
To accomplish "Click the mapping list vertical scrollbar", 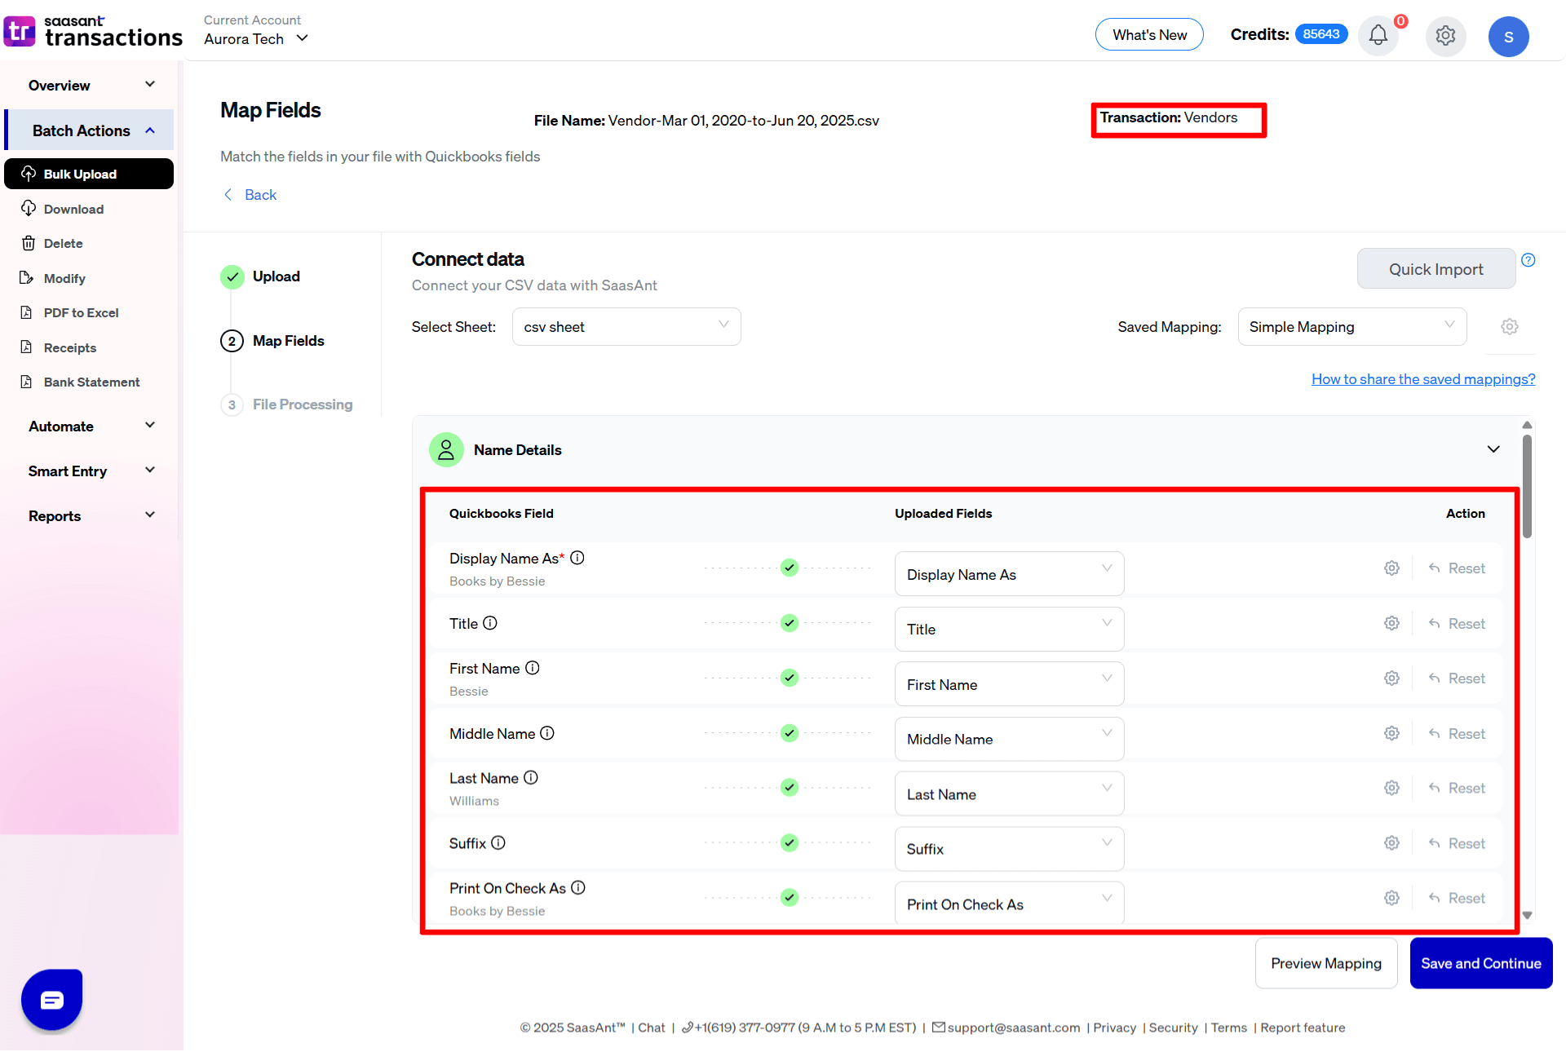I will coord(1527,486).
